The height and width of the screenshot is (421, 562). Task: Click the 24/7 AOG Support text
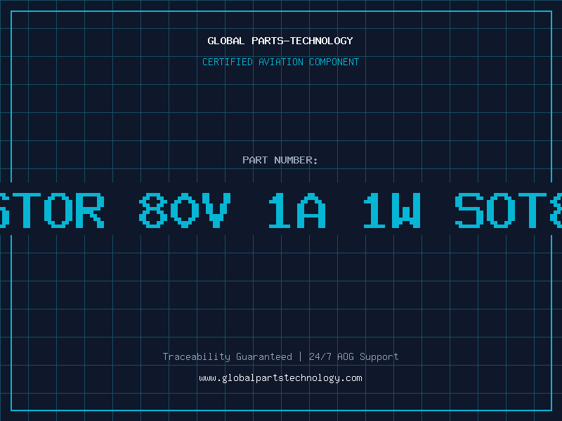point(354,356)
